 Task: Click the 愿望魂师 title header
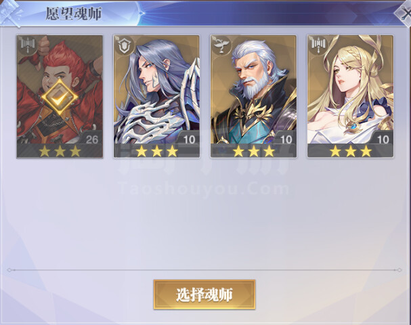click(x=73, y=14)
